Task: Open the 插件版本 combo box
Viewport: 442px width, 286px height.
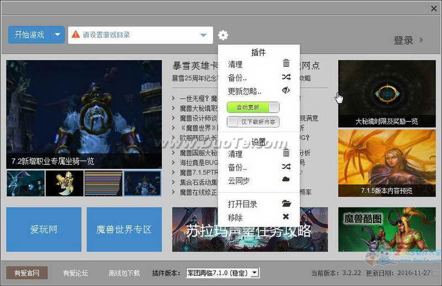Action: (223, 273)
